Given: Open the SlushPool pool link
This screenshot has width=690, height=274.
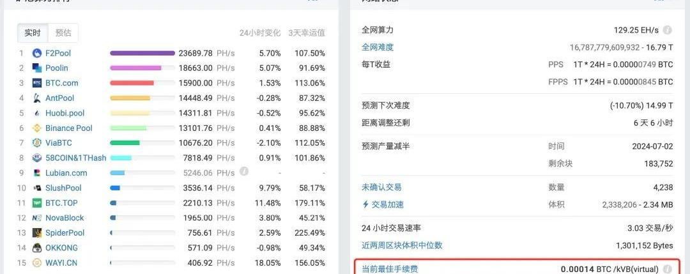Looking at the screenshot, I should [x=63, y=188].
